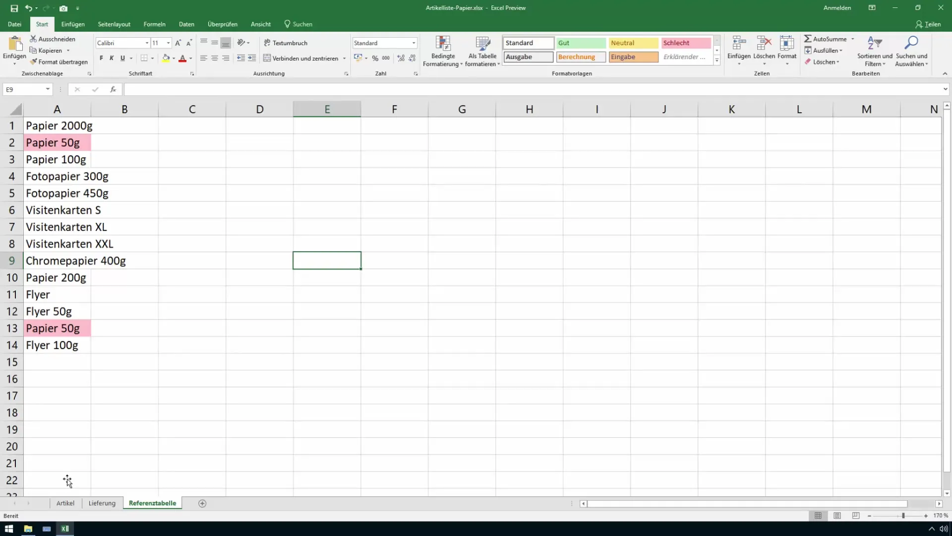Viewport: 952px width, 536px height.
Task: Expand Verbinden und zentrieren dropdown arrow
Action: 344,59
